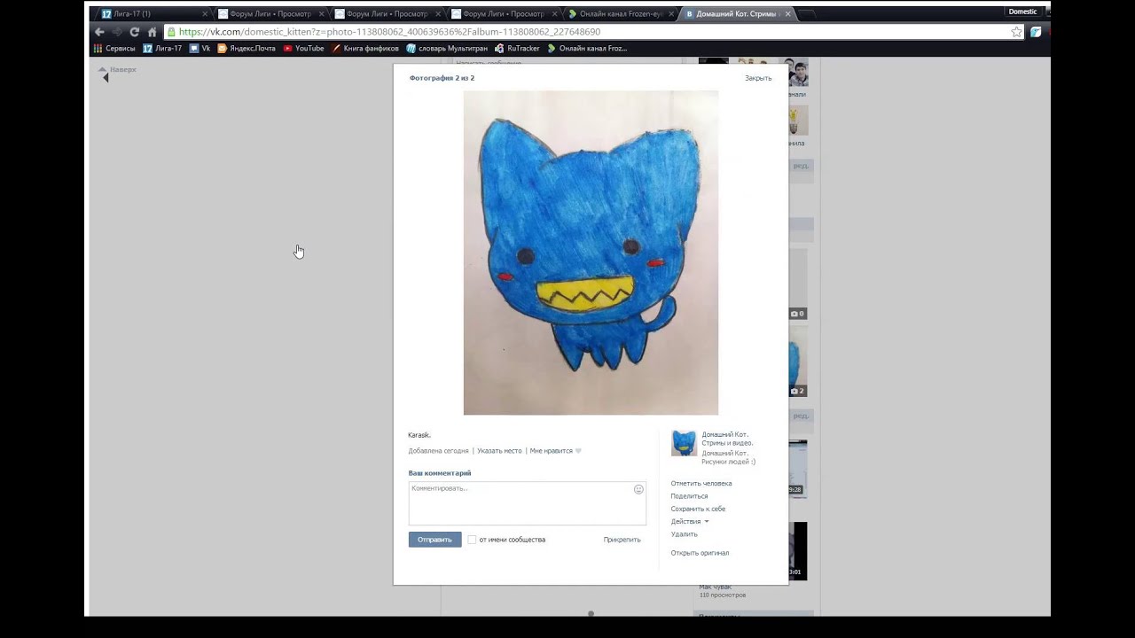
Task: Open the словарь Мультитран bookmark
Action: [447, 49]
